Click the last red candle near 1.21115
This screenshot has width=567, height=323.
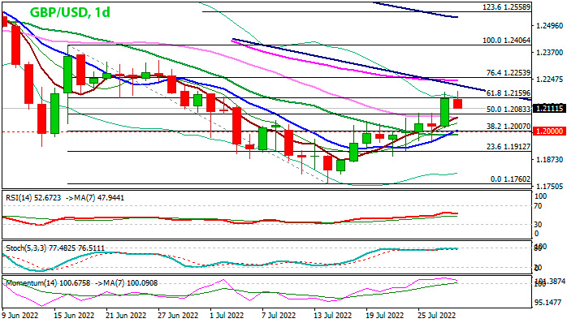(458, 104)
